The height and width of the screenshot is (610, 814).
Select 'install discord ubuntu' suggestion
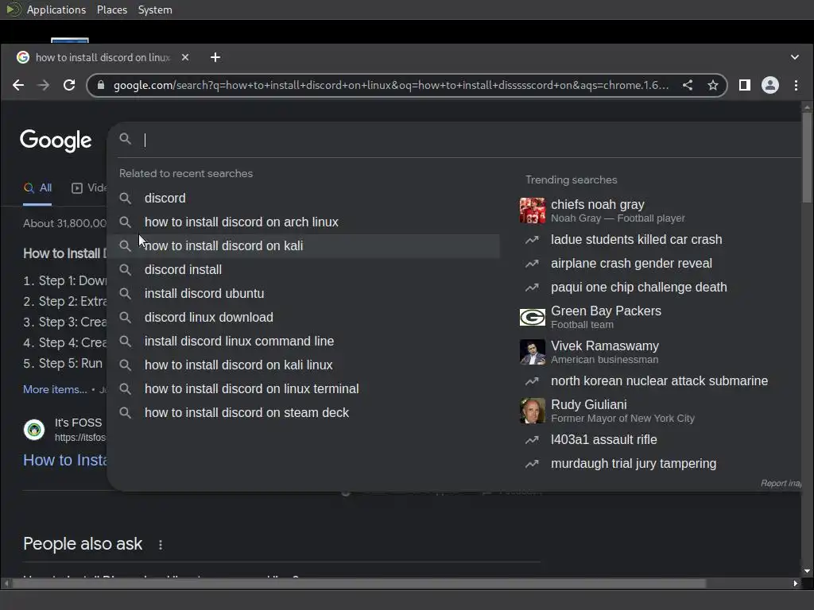pos(304,294)
